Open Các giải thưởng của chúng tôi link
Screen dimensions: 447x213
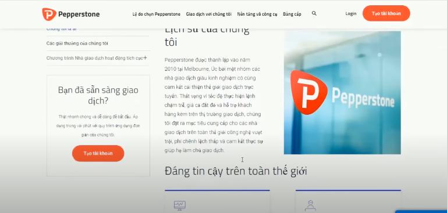(x=77, y=43)
